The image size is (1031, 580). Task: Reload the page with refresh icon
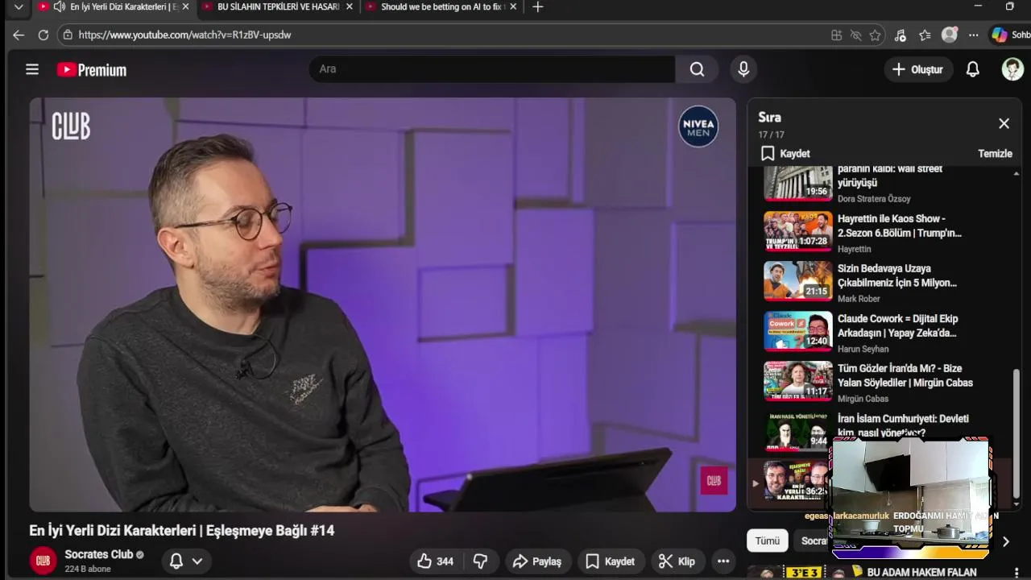(x=43, y=35)
